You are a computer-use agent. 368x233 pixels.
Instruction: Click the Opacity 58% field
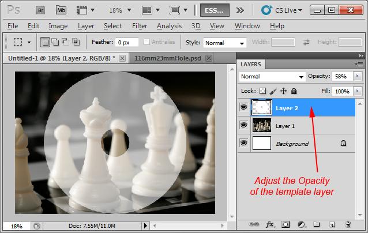tap(343, 76)
